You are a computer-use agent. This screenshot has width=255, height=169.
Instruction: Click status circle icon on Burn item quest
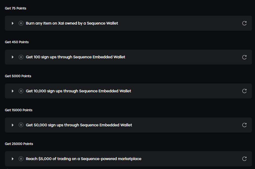21,23
